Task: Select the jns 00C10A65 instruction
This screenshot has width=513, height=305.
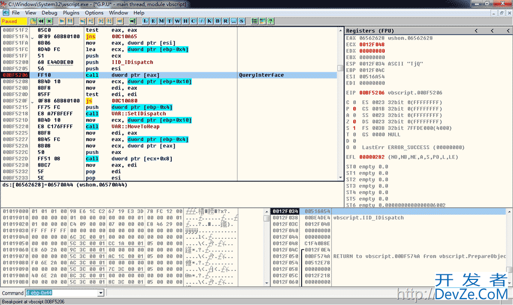Action: click(x=112, y=36)
